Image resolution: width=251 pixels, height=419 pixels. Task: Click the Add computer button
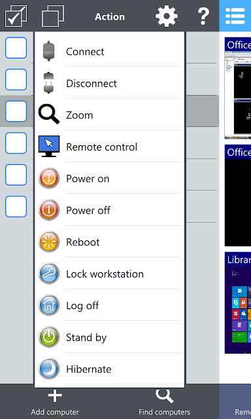click(x=55, y=403)
